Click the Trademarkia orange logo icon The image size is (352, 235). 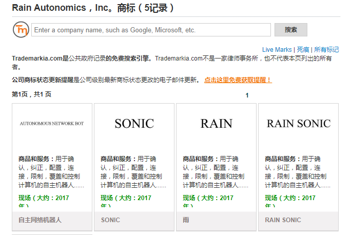[x=21, y=30]
